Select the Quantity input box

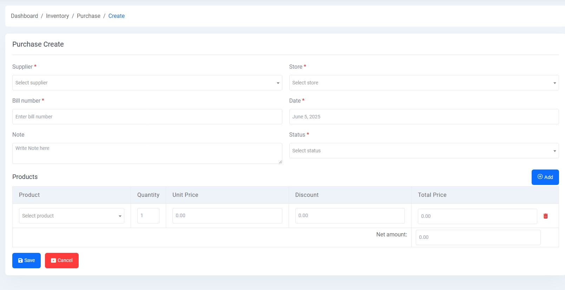(148, 216)
